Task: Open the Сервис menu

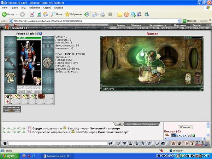Action: [x=47, y=8]
